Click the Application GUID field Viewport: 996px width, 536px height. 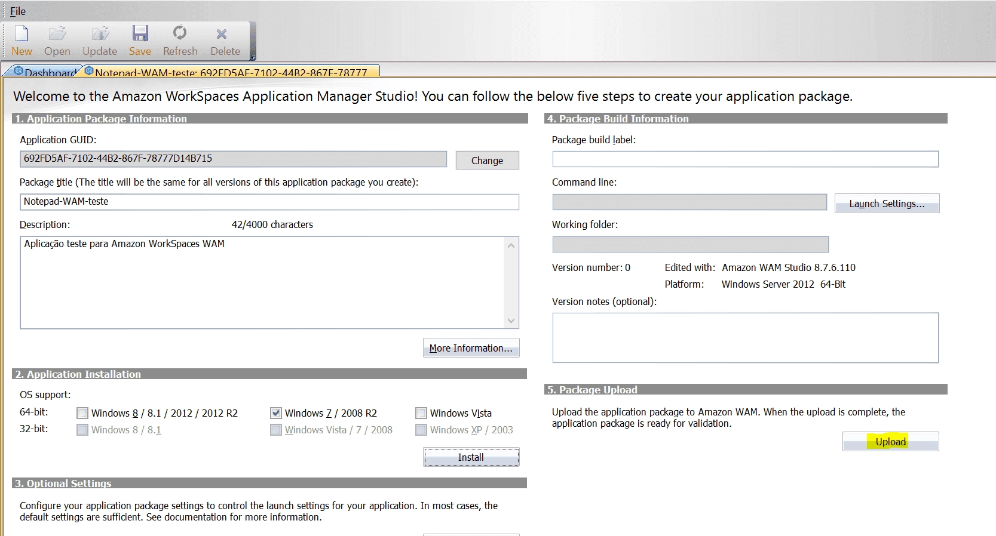point(234,159)
